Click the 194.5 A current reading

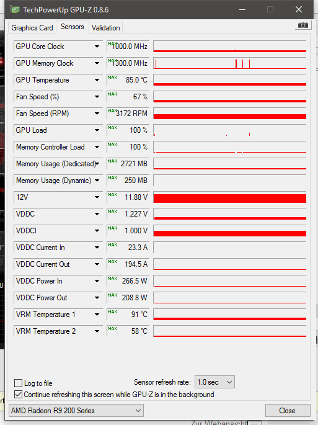(x=128, y=264)
